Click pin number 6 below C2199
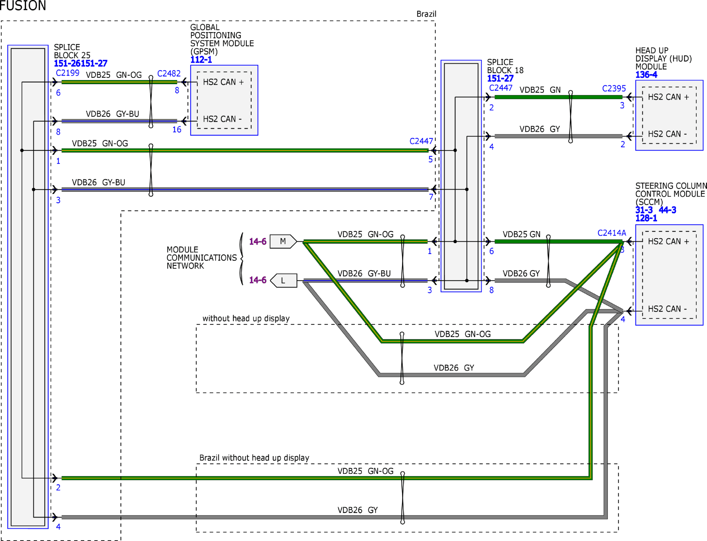The width and height of the screenshot is (707, 541). coord(58,93)
